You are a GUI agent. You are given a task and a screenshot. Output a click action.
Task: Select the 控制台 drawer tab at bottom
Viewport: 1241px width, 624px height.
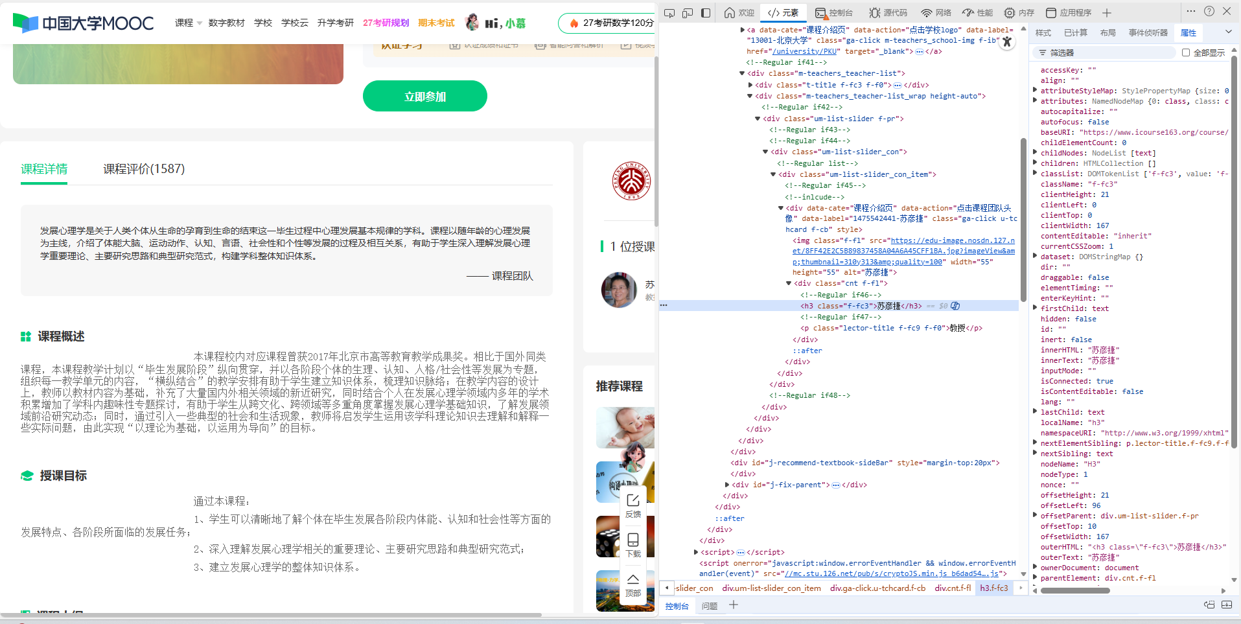click(677, 606)
